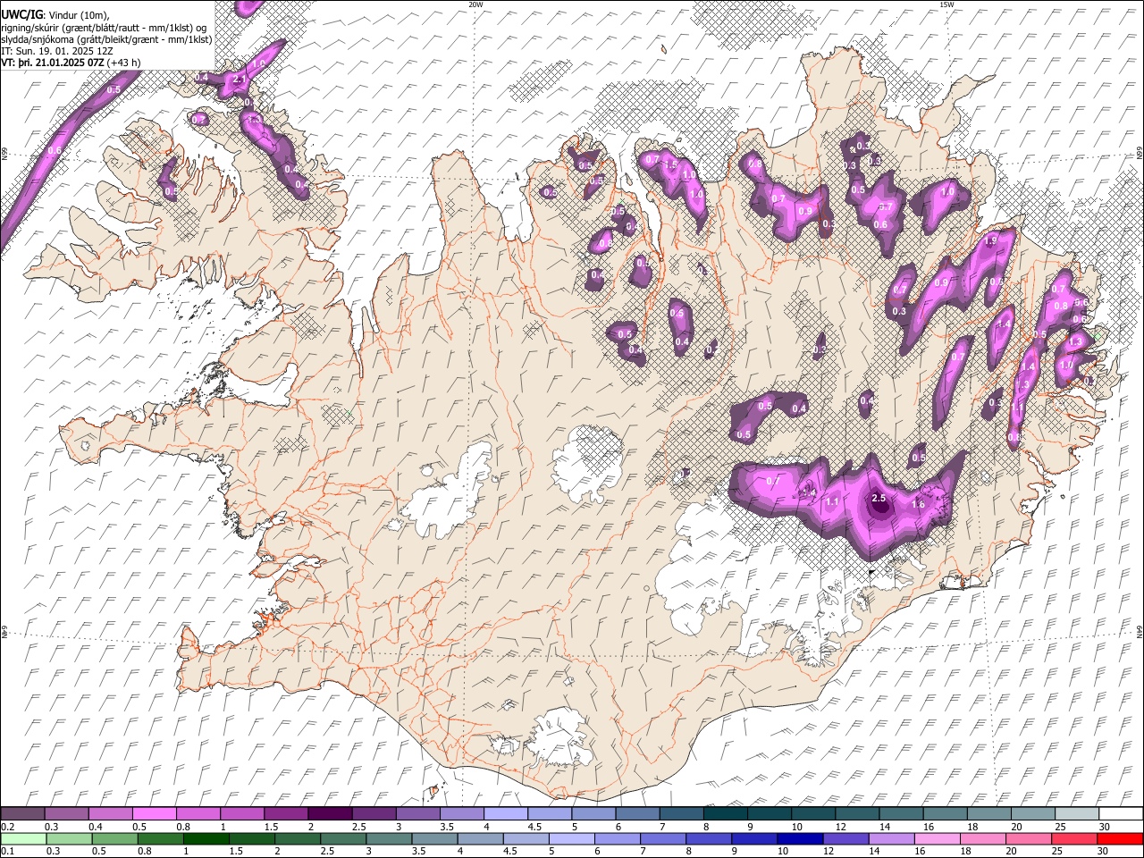Click the '1.6' precipitation value on the map
The height and width of the screenshot is (858, 1144).
click(918, 505)
